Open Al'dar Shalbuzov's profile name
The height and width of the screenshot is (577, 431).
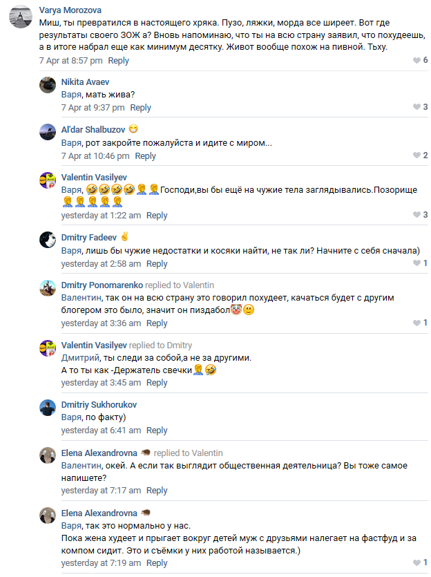click(93, 129)
